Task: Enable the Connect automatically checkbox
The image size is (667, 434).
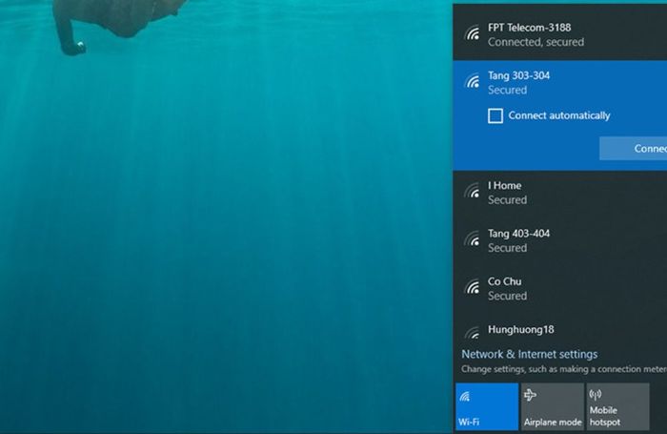Action: pos(495,115)
